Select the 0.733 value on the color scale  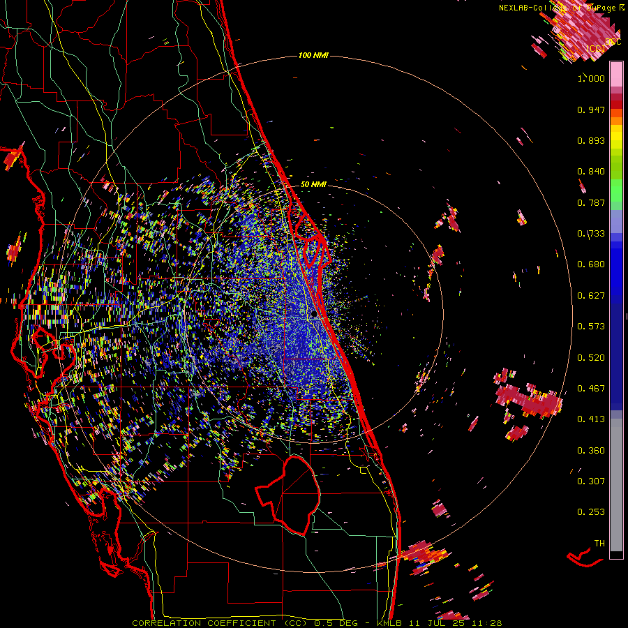591,234
